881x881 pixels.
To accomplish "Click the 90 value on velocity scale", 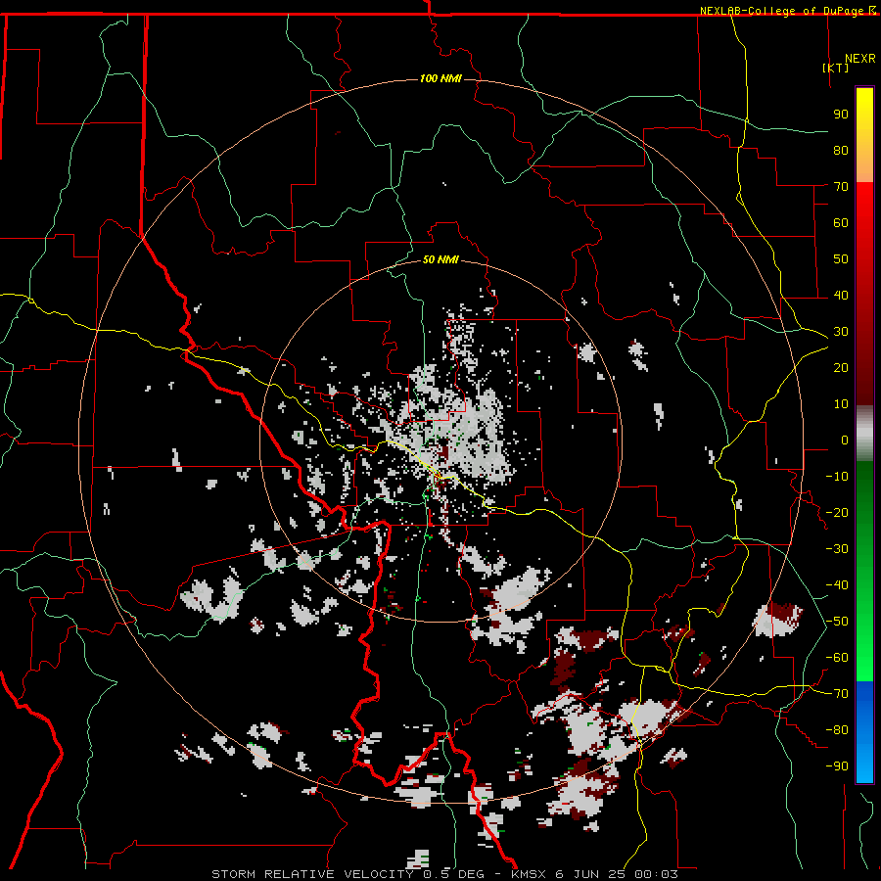I will 841,115.
